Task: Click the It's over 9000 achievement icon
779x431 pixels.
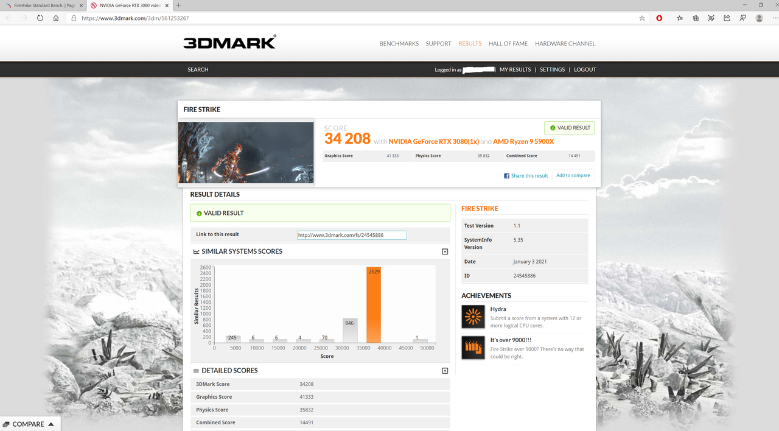Action: click(473, 348)
